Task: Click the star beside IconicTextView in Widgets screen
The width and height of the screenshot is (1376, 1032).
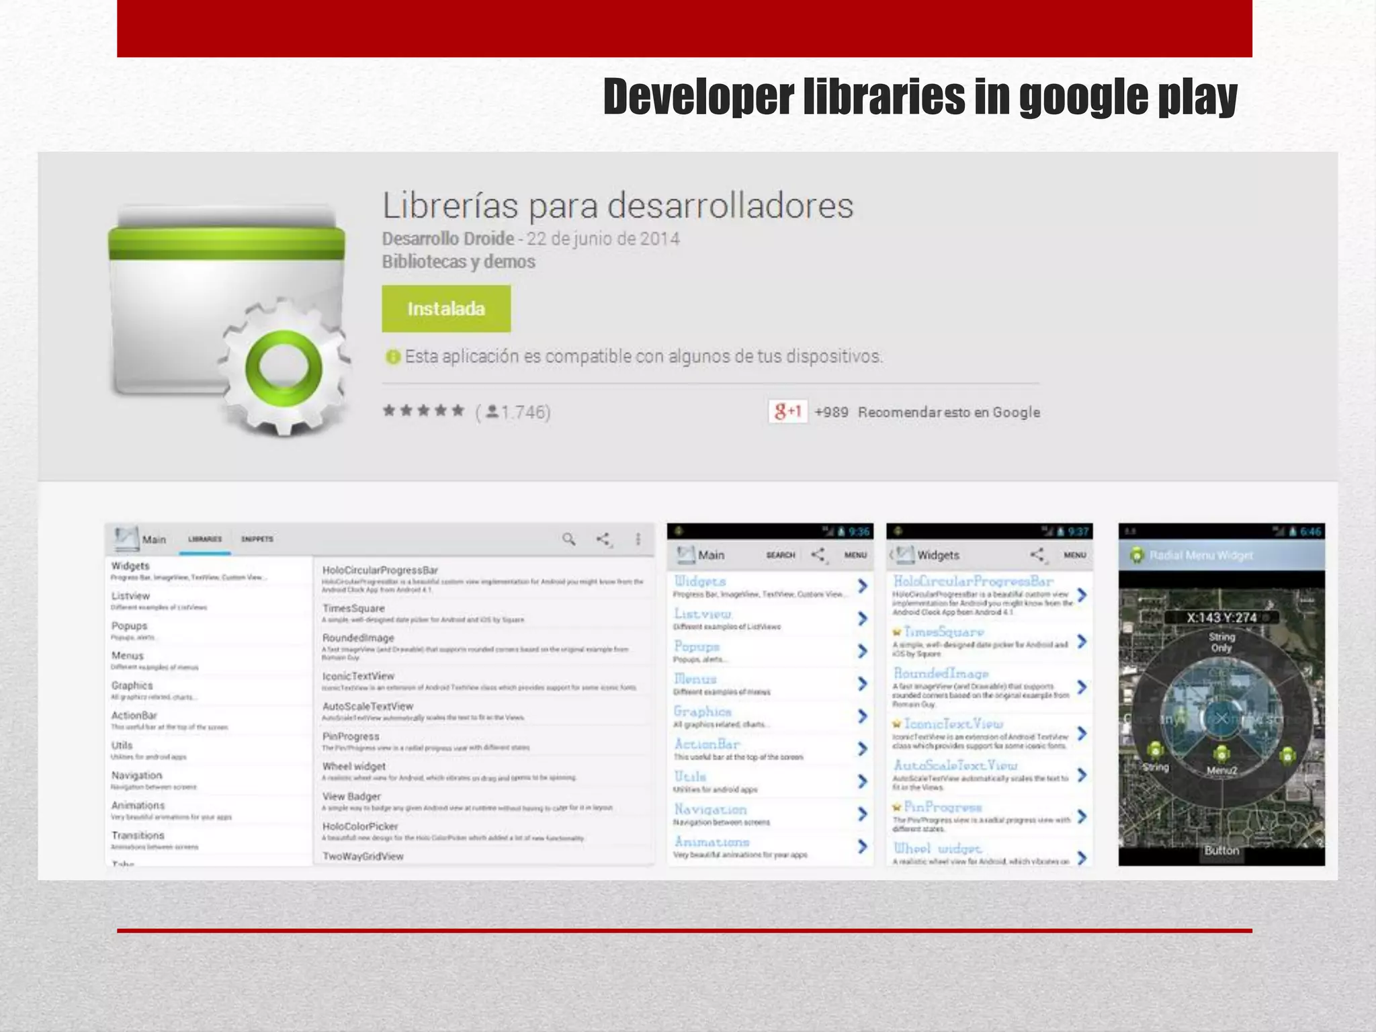Action: (897, 724)
